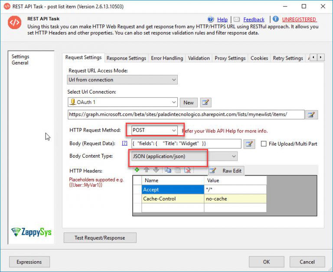Screen dimensions: 333x272
Task: Open the Feedback link
Action: point(254,19)
